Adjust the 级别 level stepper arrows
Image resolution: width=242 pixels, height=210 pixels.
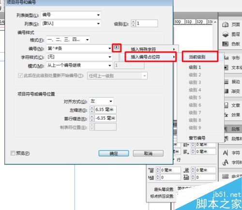pos(133,23)
